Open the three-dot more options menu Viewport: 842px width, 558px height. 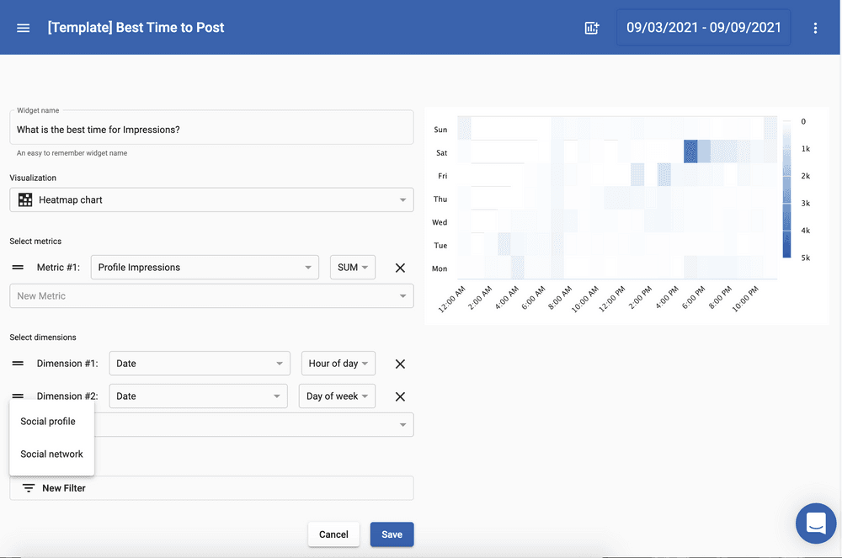click(815, 28)
